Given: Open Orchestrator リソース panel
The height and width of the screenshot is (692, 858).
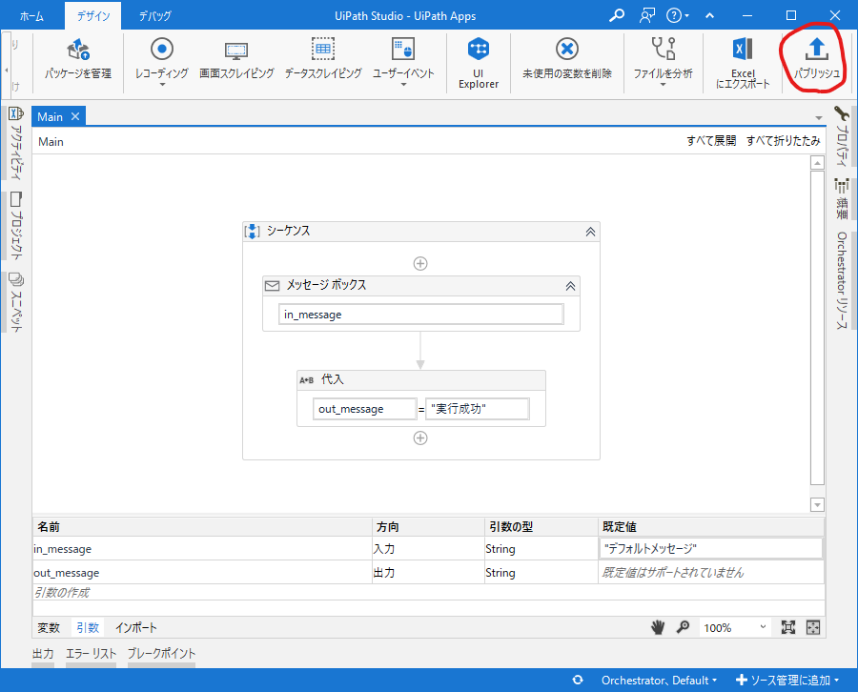Looking at the screenshot, I should (841, 280).
